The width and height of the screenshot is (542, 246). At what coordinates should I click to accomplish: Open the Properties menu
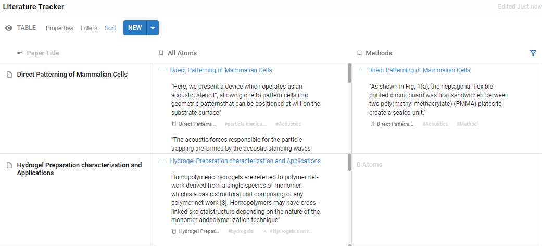point(59,28)
